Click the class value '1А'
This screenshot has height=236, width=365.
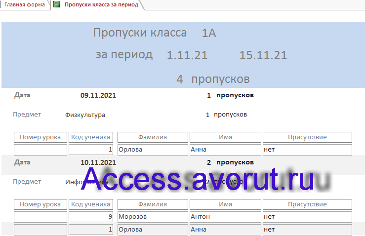(209, 33)
